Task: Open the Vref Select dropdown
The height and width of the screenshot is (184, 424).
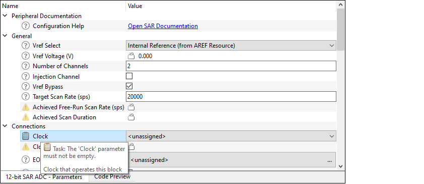Action: (231, 46)
